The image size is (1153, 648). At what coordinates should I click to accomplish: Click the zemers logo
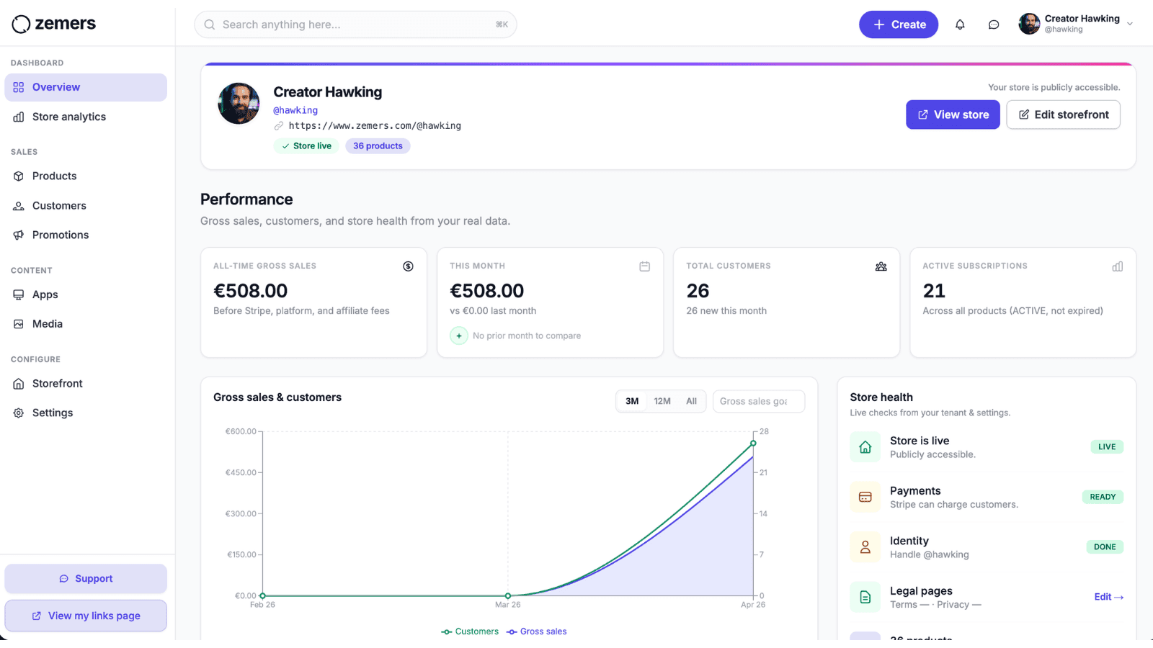54,24
